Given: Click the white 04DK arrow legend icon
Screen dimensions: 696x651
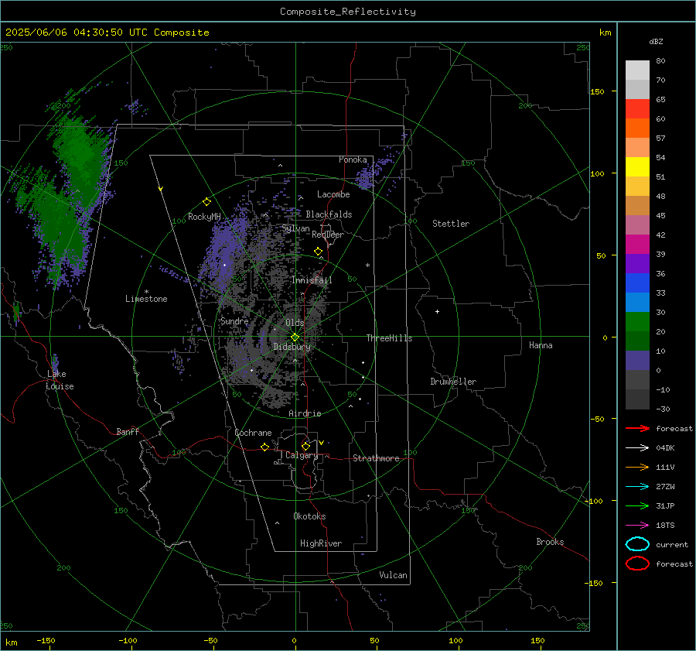Looking at the screenshot, I should click(637, 447).
